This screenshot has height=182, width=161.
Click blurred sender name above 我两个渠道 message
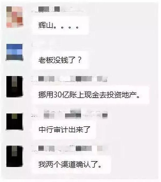click(69, 149)
